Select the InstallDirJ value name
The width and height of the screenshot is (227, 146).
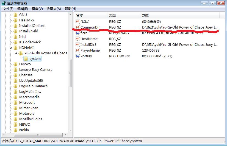click(x=88, y=45)
